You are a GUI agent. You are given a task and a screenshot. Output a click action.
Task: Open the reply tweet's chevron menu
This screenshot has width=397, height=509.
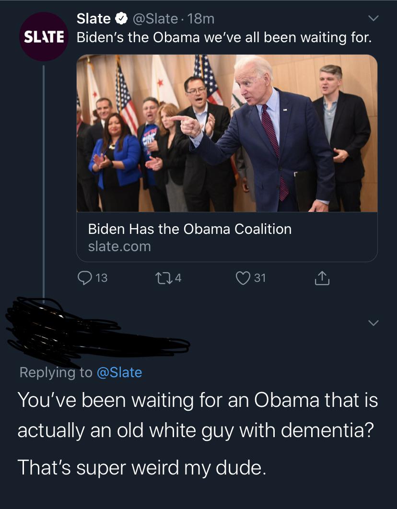click(373, 322)
